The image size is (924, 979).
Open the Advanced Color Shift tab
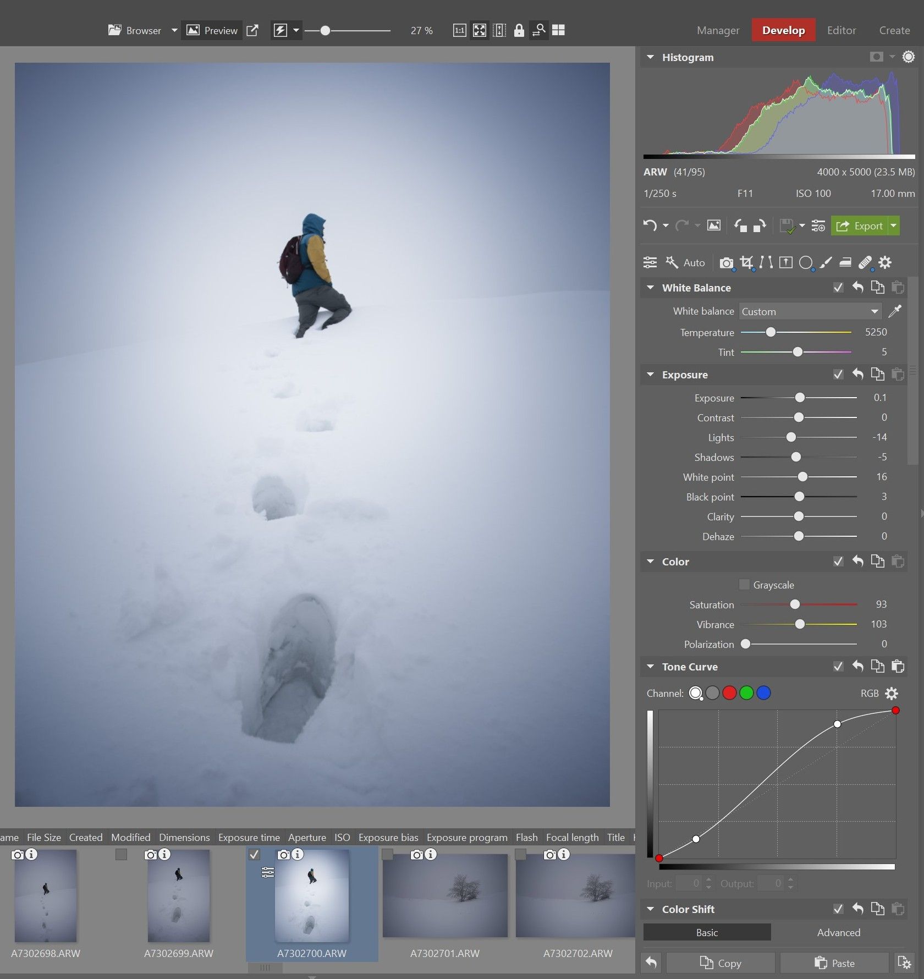coord(838,932)
